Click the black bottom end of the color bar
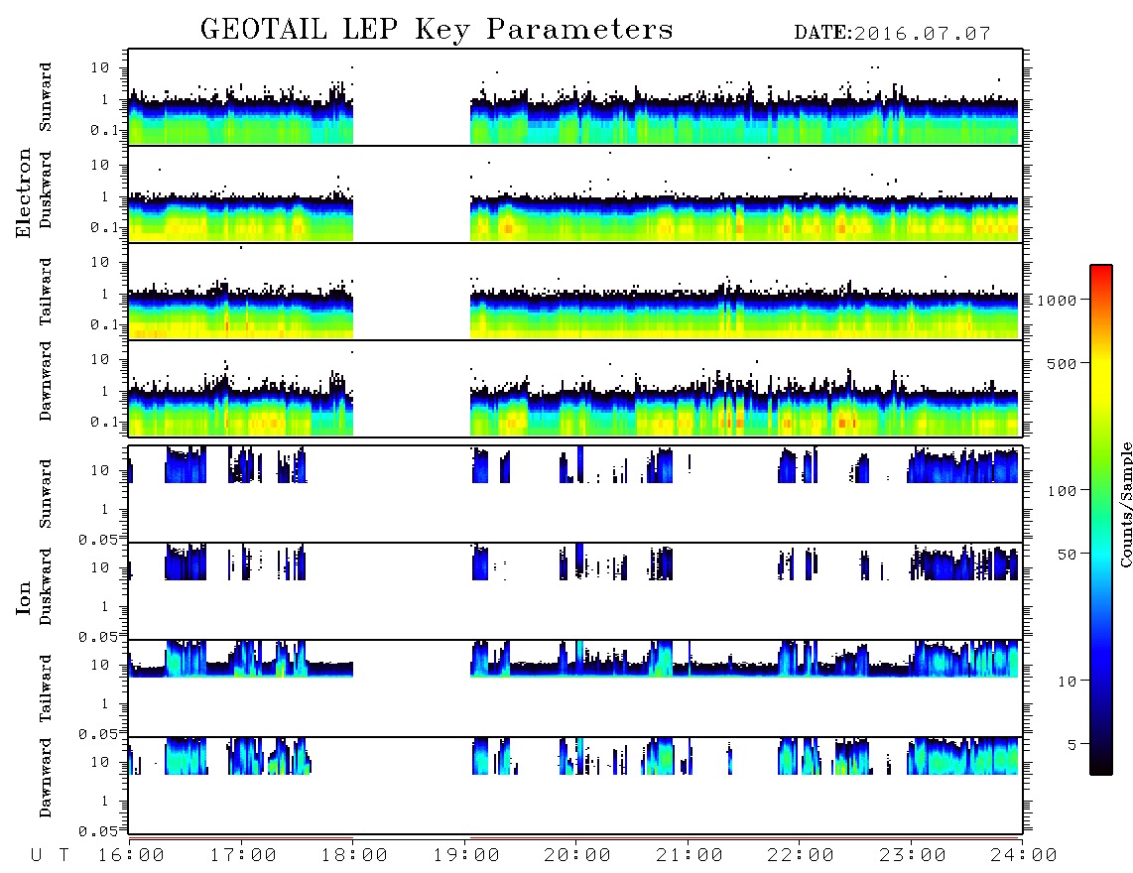 [x=1100, y=766]
